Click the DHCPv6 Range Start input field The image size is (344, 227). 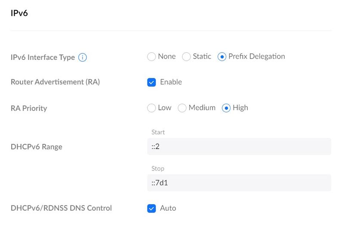239,146
